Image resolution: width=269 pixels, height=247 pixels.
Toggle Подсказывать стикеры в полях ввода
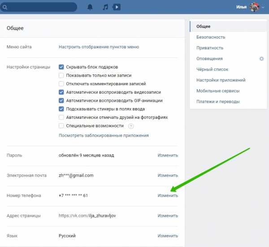tap(61, 109)
